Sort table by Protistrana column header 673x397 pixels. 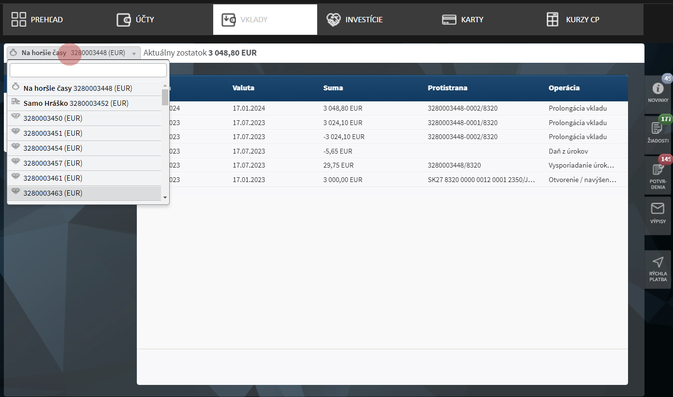tap(447, 88)
